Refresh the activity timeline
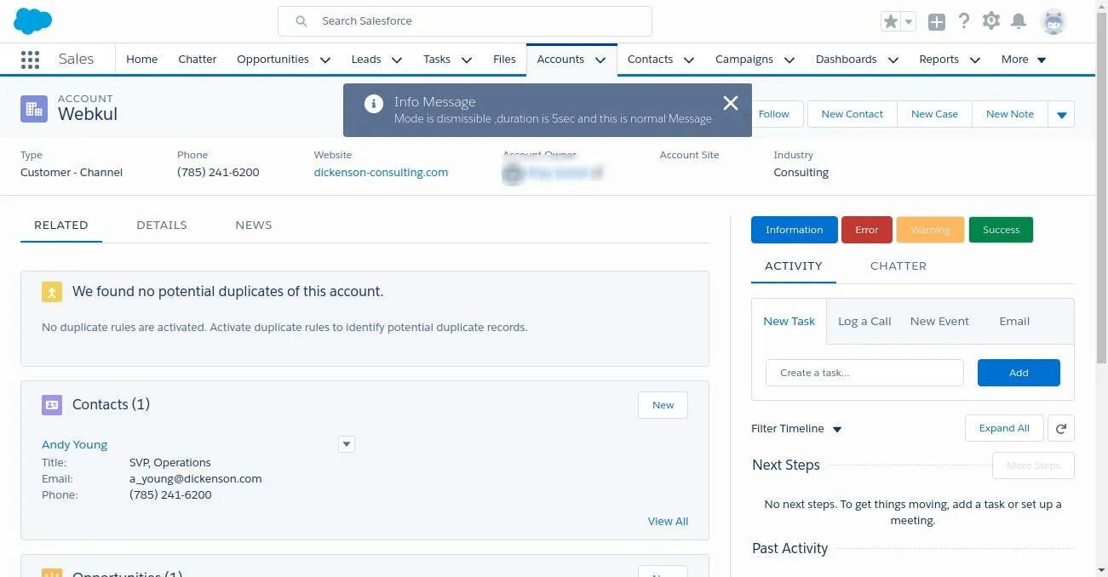1108x577 pixels. [1061, 428]
